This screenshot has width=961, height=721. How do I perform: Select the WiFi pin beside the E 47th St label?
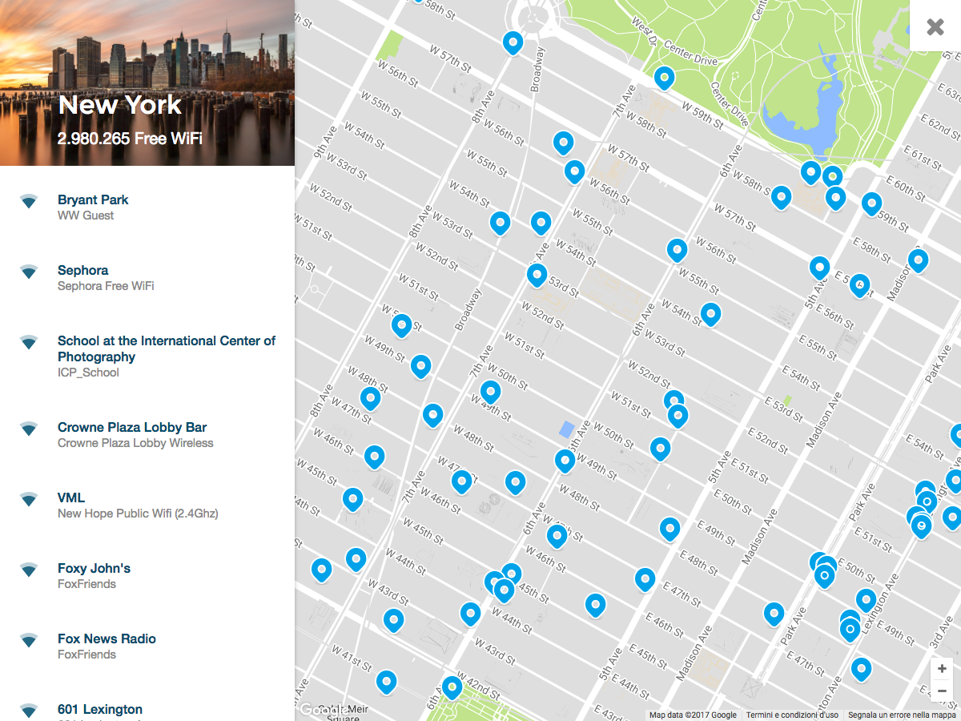[x=645, y=578]
